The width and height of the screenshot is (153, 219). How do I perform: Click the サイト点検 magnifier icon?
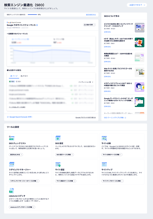(104, 138)
